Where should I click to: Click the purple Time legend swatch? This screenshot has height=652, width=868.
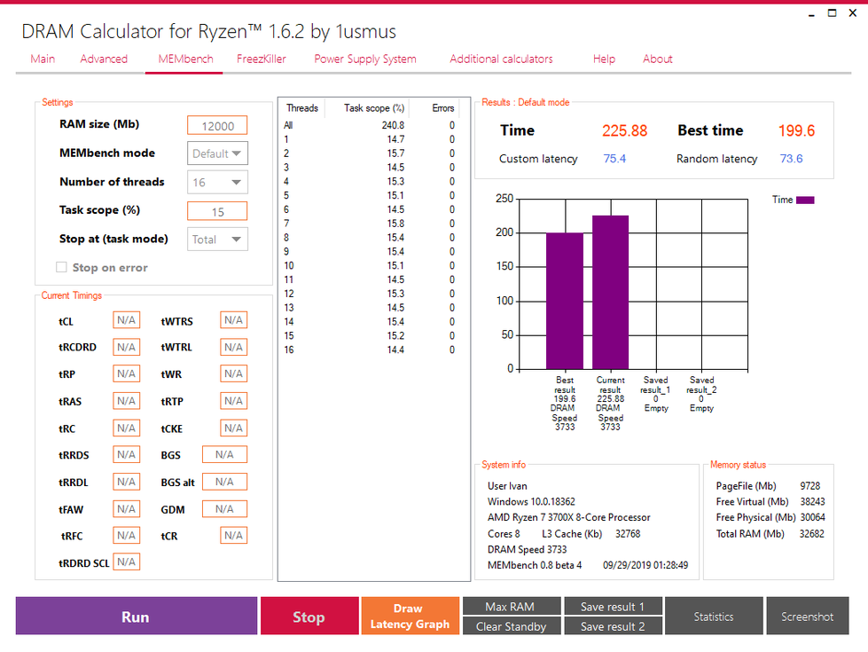[x=805, y=200]
